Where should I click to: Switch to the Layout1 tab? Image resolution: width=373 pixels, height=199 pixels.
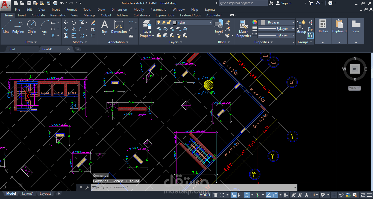[x=28, y=194]
